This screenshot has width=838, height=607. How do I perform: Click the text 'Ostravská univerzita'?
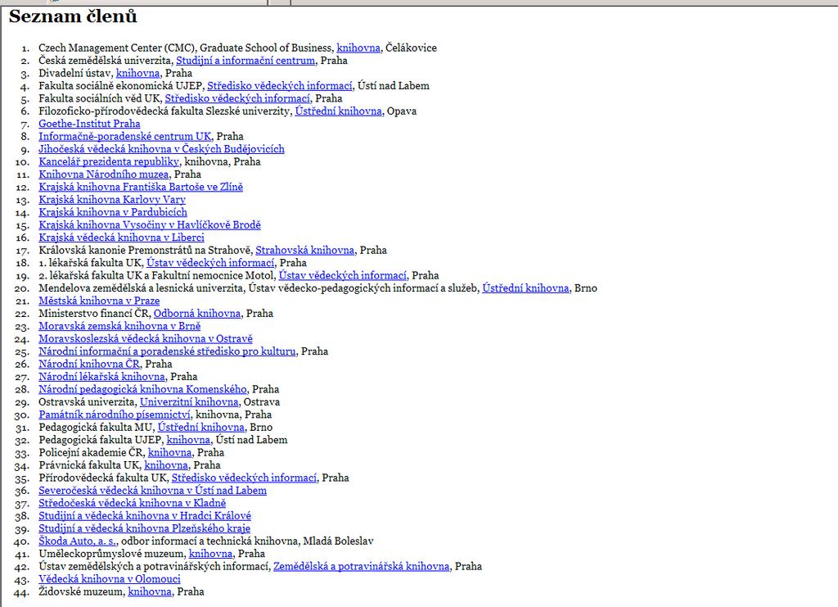[87, 402]
